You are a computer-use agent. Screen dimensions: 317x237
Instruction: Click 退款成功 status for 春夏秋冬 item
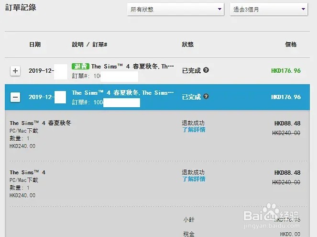193,123
